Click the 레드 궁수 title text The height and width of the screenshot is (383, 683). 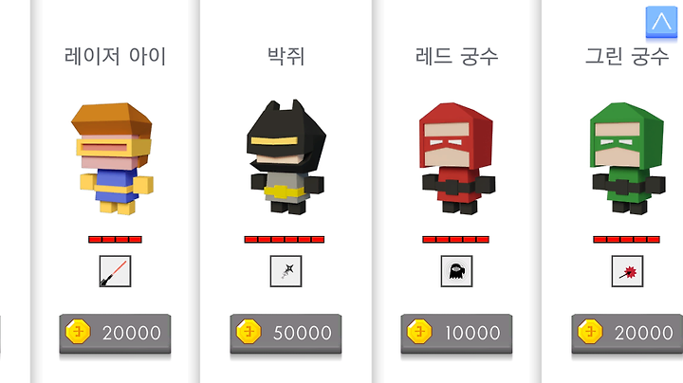point(456,57)
